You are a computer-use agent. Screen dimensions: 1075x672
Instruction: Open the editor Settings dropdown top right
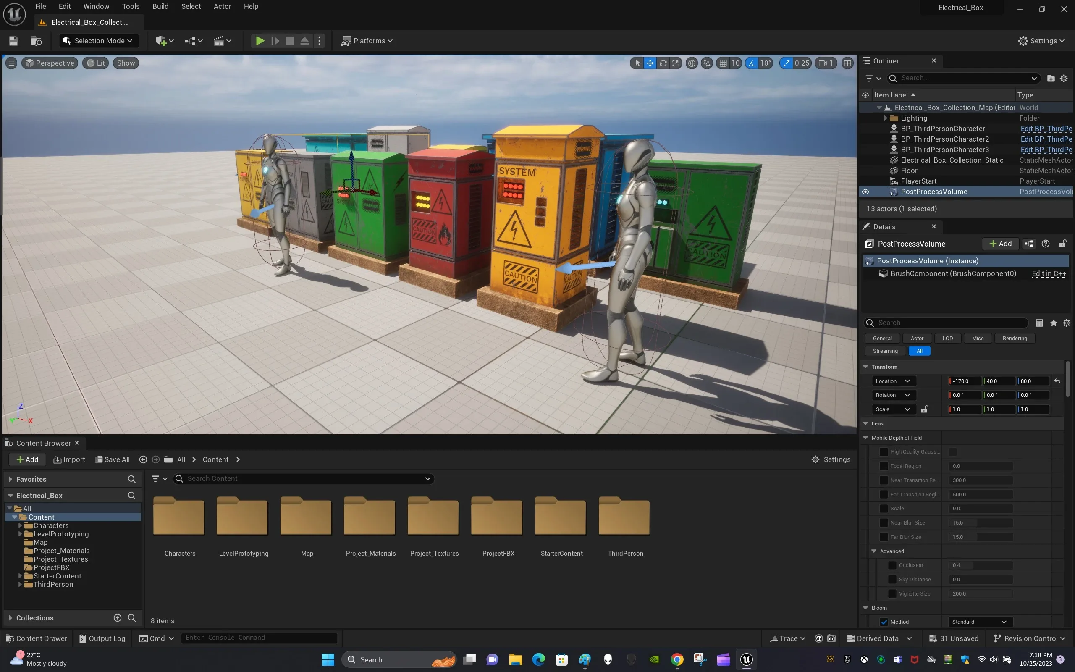(x=1042, y=41)
